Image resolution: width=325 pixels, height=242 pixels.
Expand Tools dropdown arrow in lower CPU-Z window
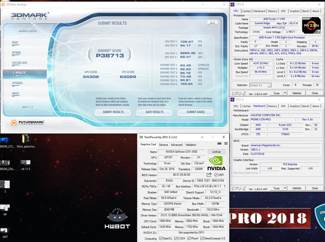click(285, 188)
